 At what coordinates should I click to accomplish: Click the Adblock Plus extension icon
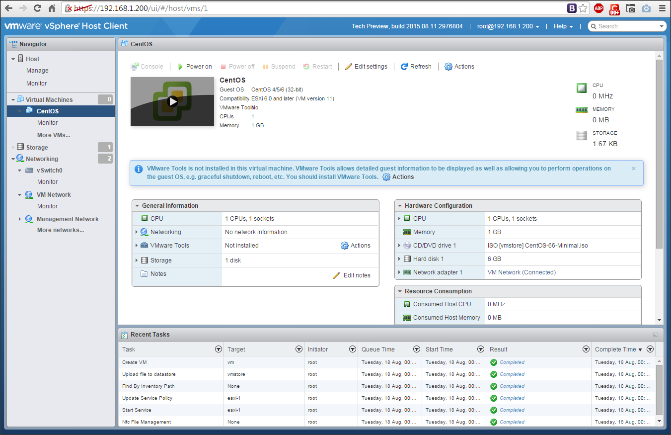[x=598, y=8]
